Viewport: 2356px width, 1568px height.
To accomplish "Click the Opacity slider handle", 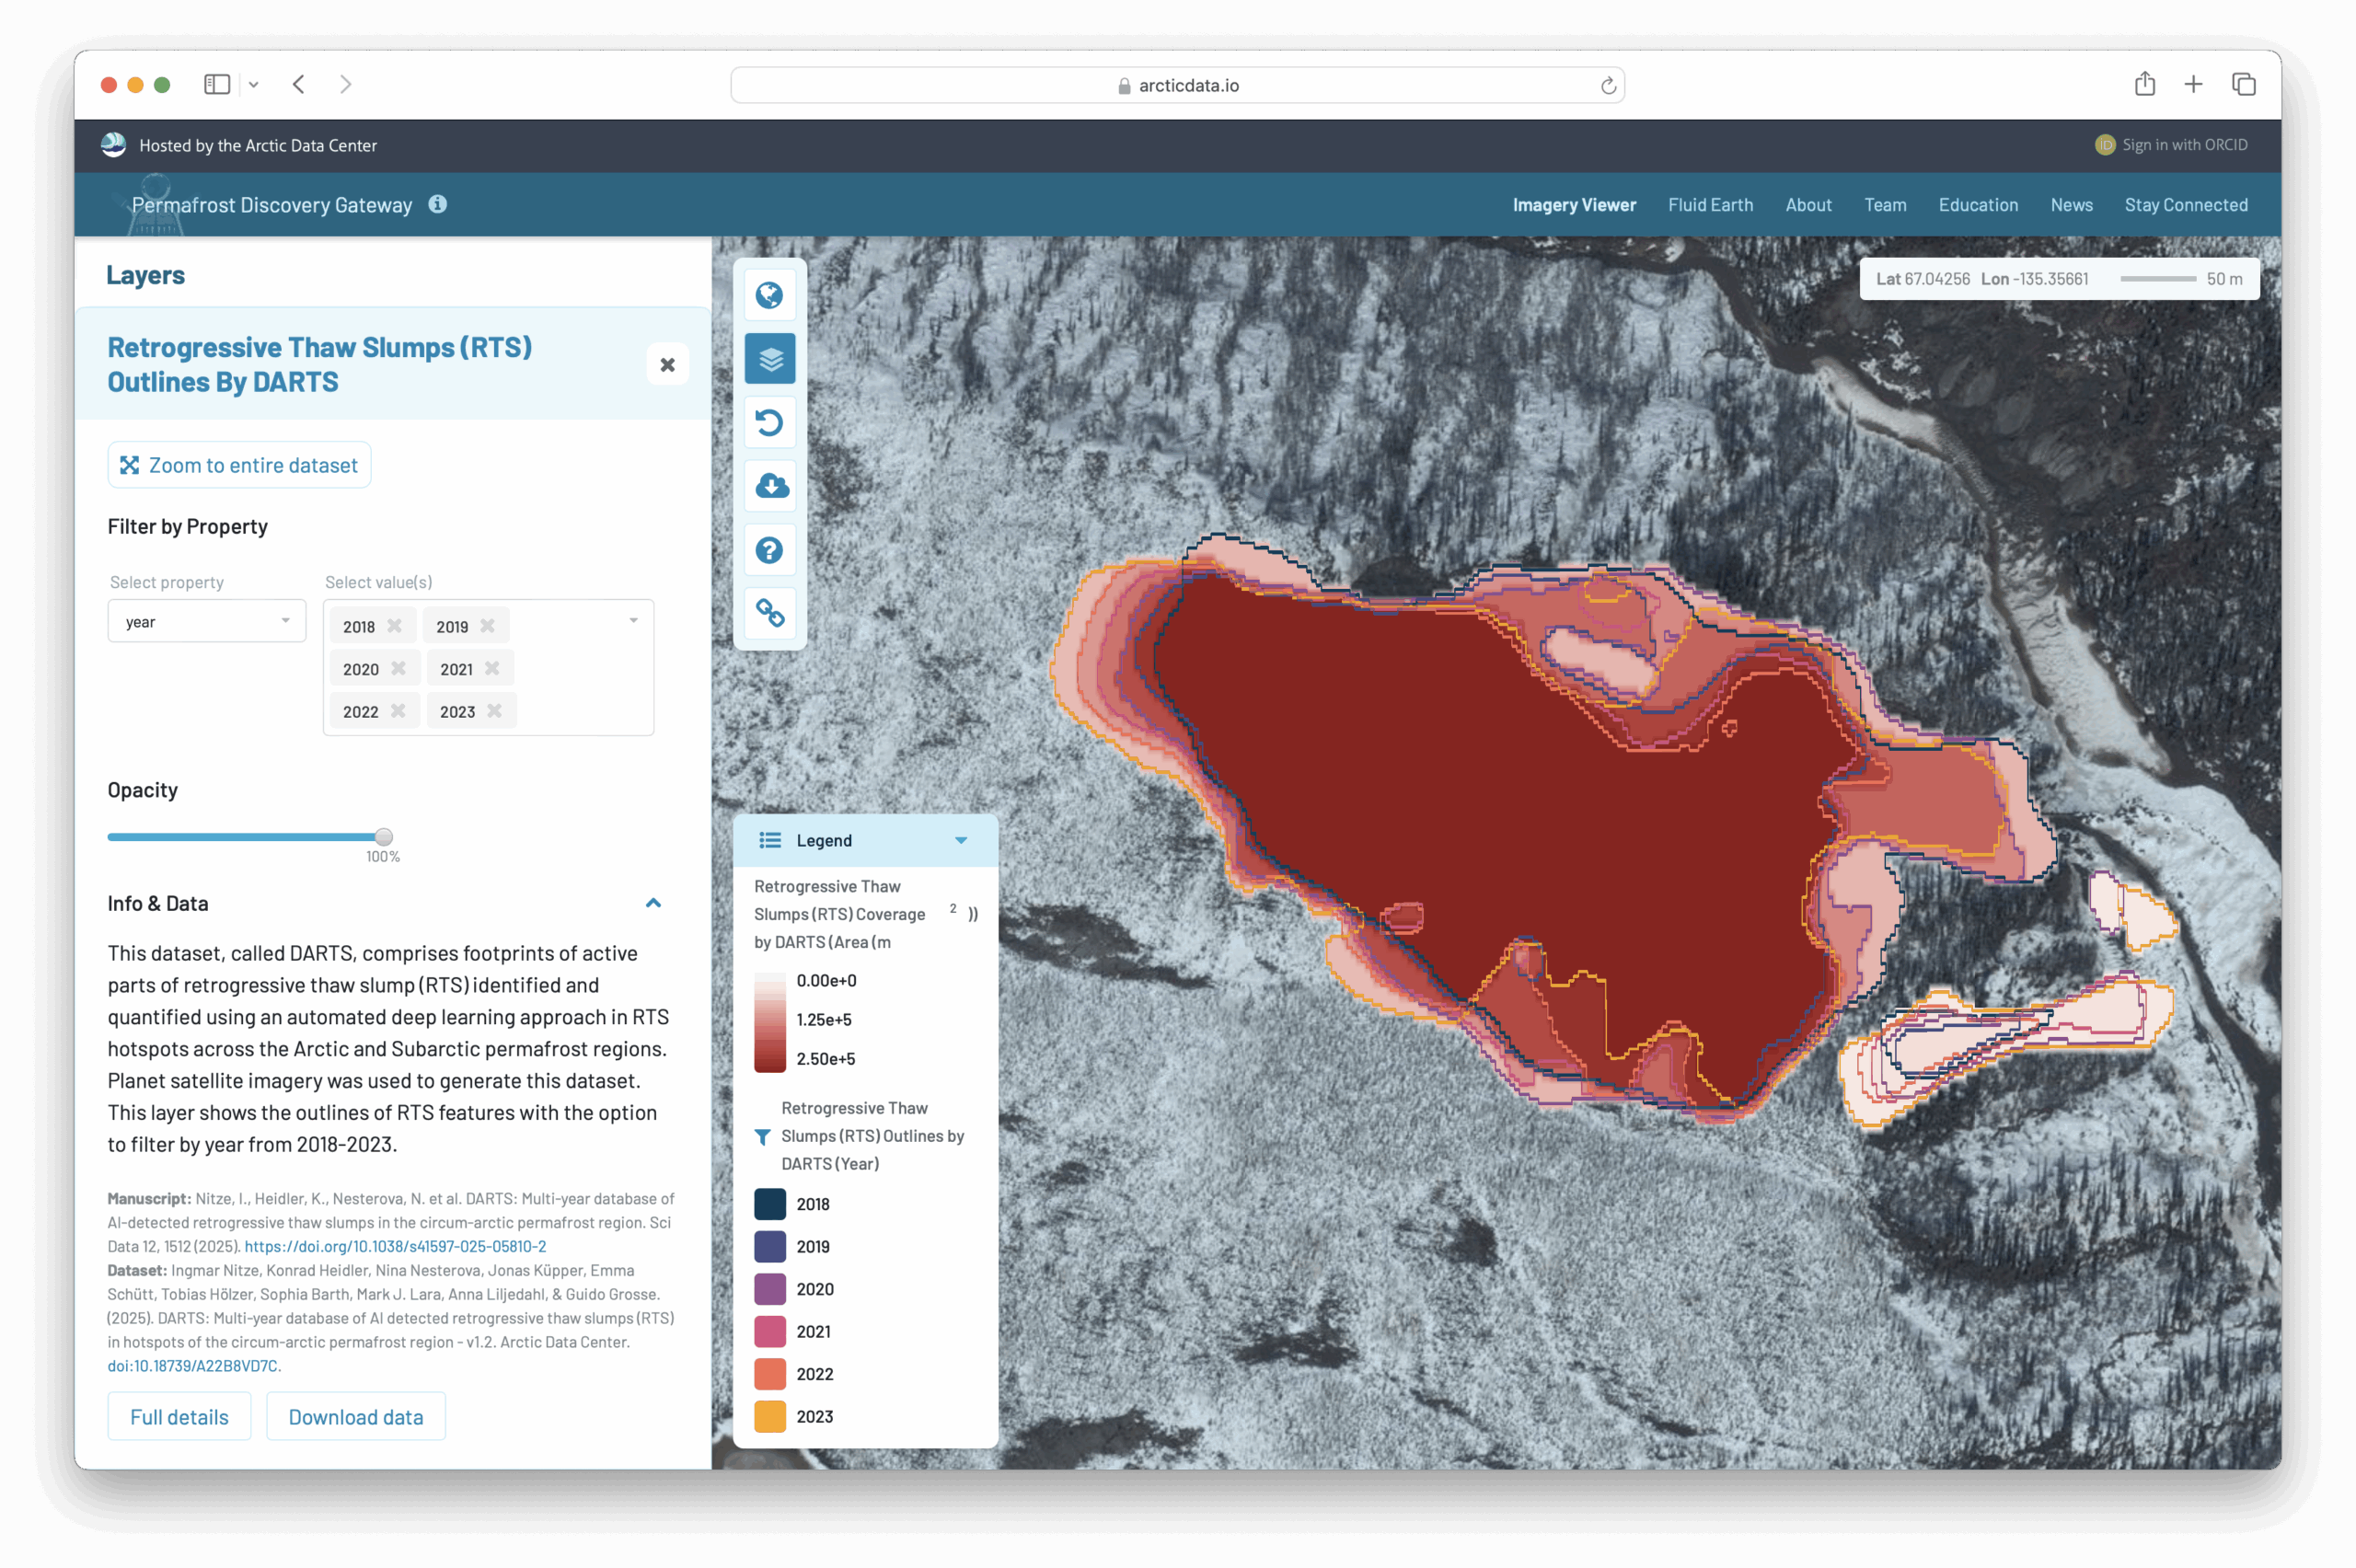I will tap(384, 837).
